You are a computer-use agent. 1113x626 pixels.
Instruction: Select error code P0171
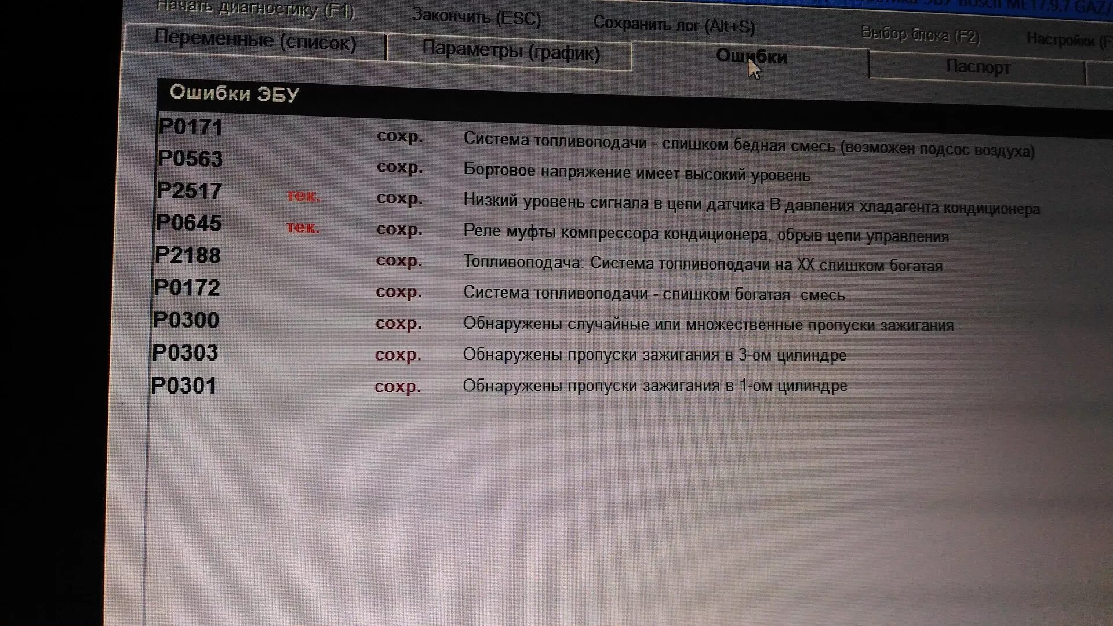191,128
